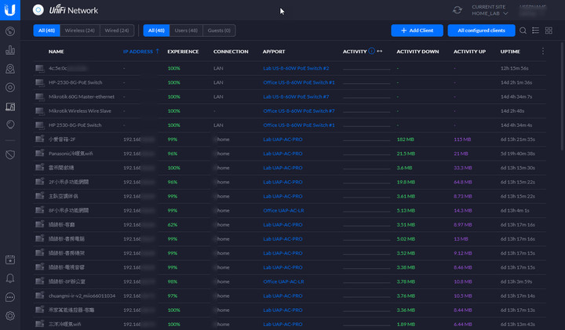The width and height of the screenshot is (565, 330).
Task: Select the 4c:5e:0c client name
Action: tap(57, 68)
